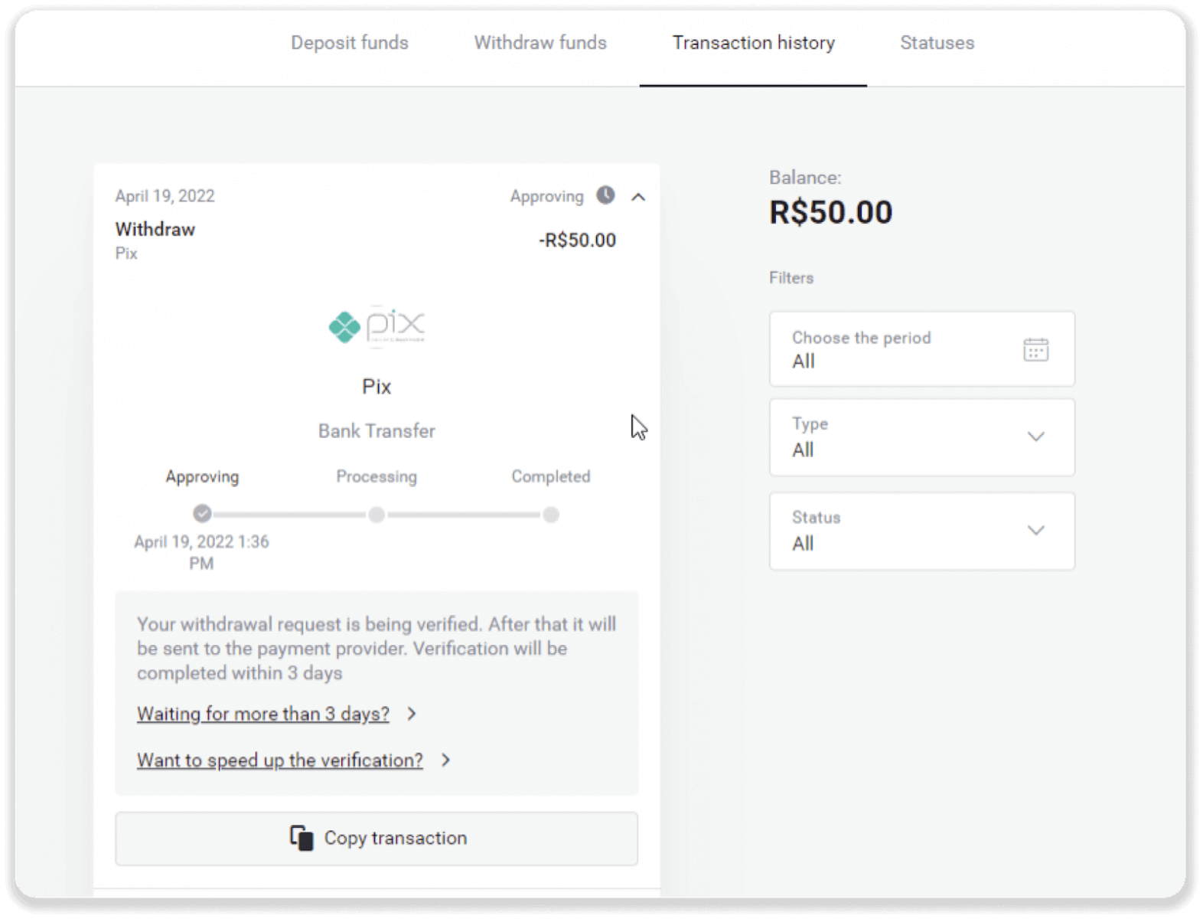Click the arrow after Waiting for more than 3 days
This screenshot has width=1203, height=919.
click(x=412, y=713)
